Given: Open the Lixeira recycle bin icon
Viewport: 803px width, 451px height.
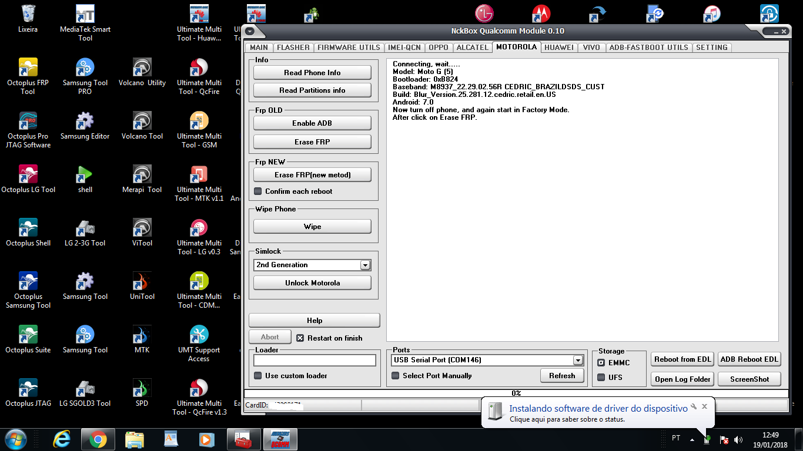Looking at the screenshot, I should [x=28, y=19].
